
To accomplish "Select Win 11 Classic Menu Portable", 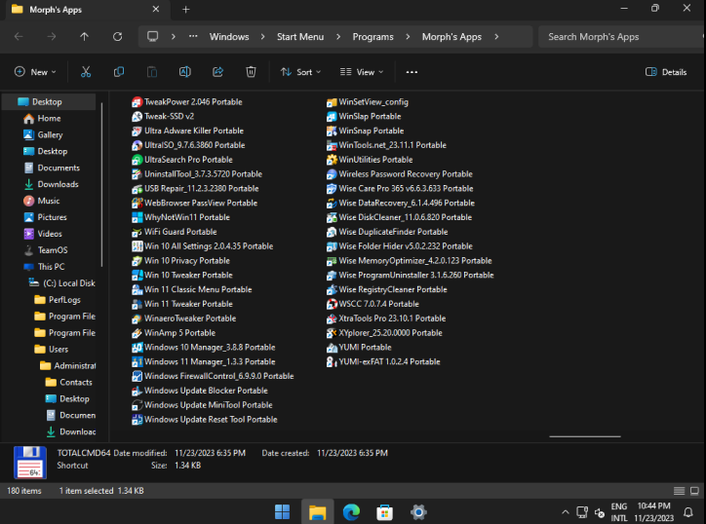I will point(192,289).
